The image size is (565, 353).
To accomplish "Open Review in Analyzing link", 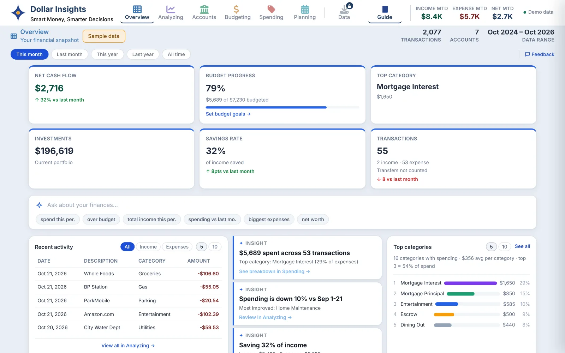I will click(x=265, y=317).
